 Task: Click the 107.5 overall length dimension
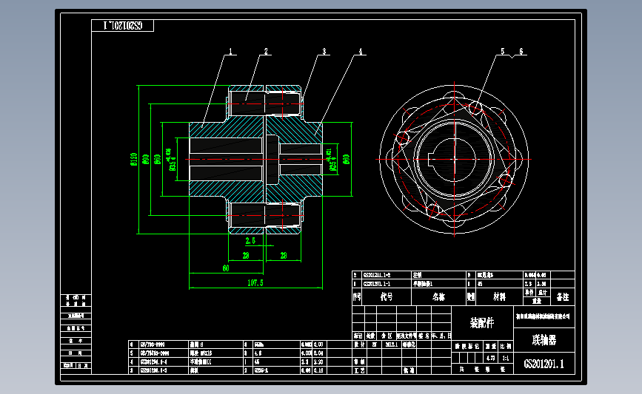click(x=255, y=283)
